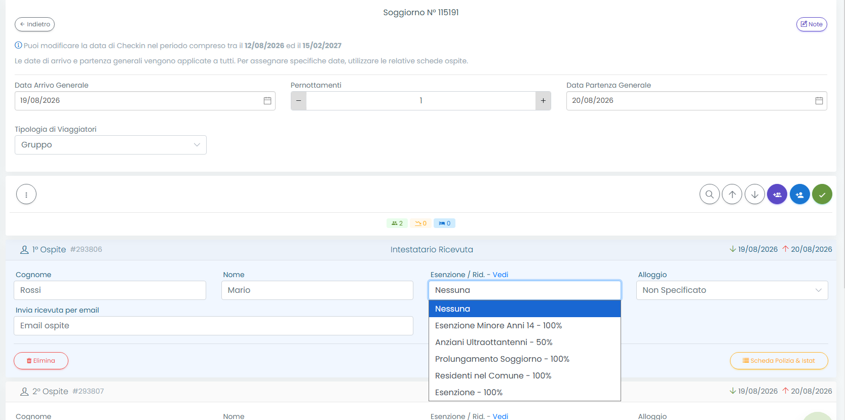
Task: Click 2° Ospite arrival date 19/08/2026
Action: [754, 391]
